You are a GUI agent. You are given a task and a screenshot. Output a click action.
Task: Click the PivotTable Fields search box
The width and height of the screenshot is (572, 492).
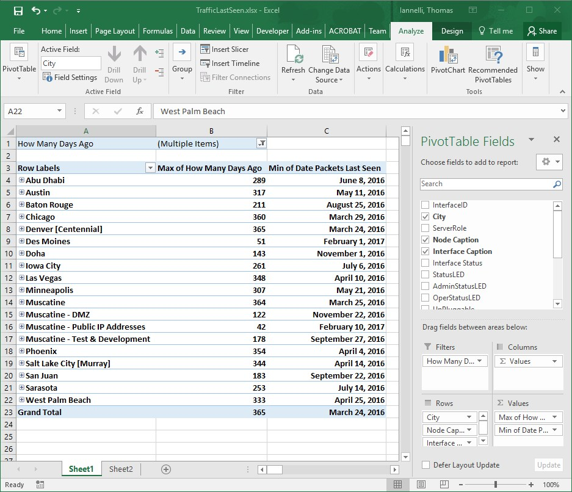(487, 184)
